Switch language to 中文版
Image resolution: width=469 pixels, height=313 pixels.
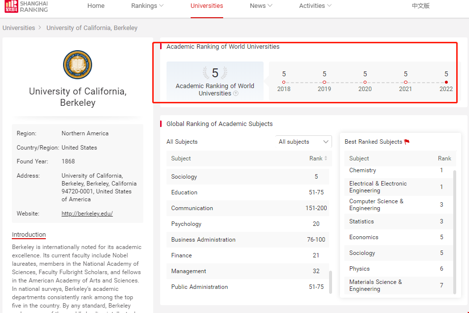[421, 6]
